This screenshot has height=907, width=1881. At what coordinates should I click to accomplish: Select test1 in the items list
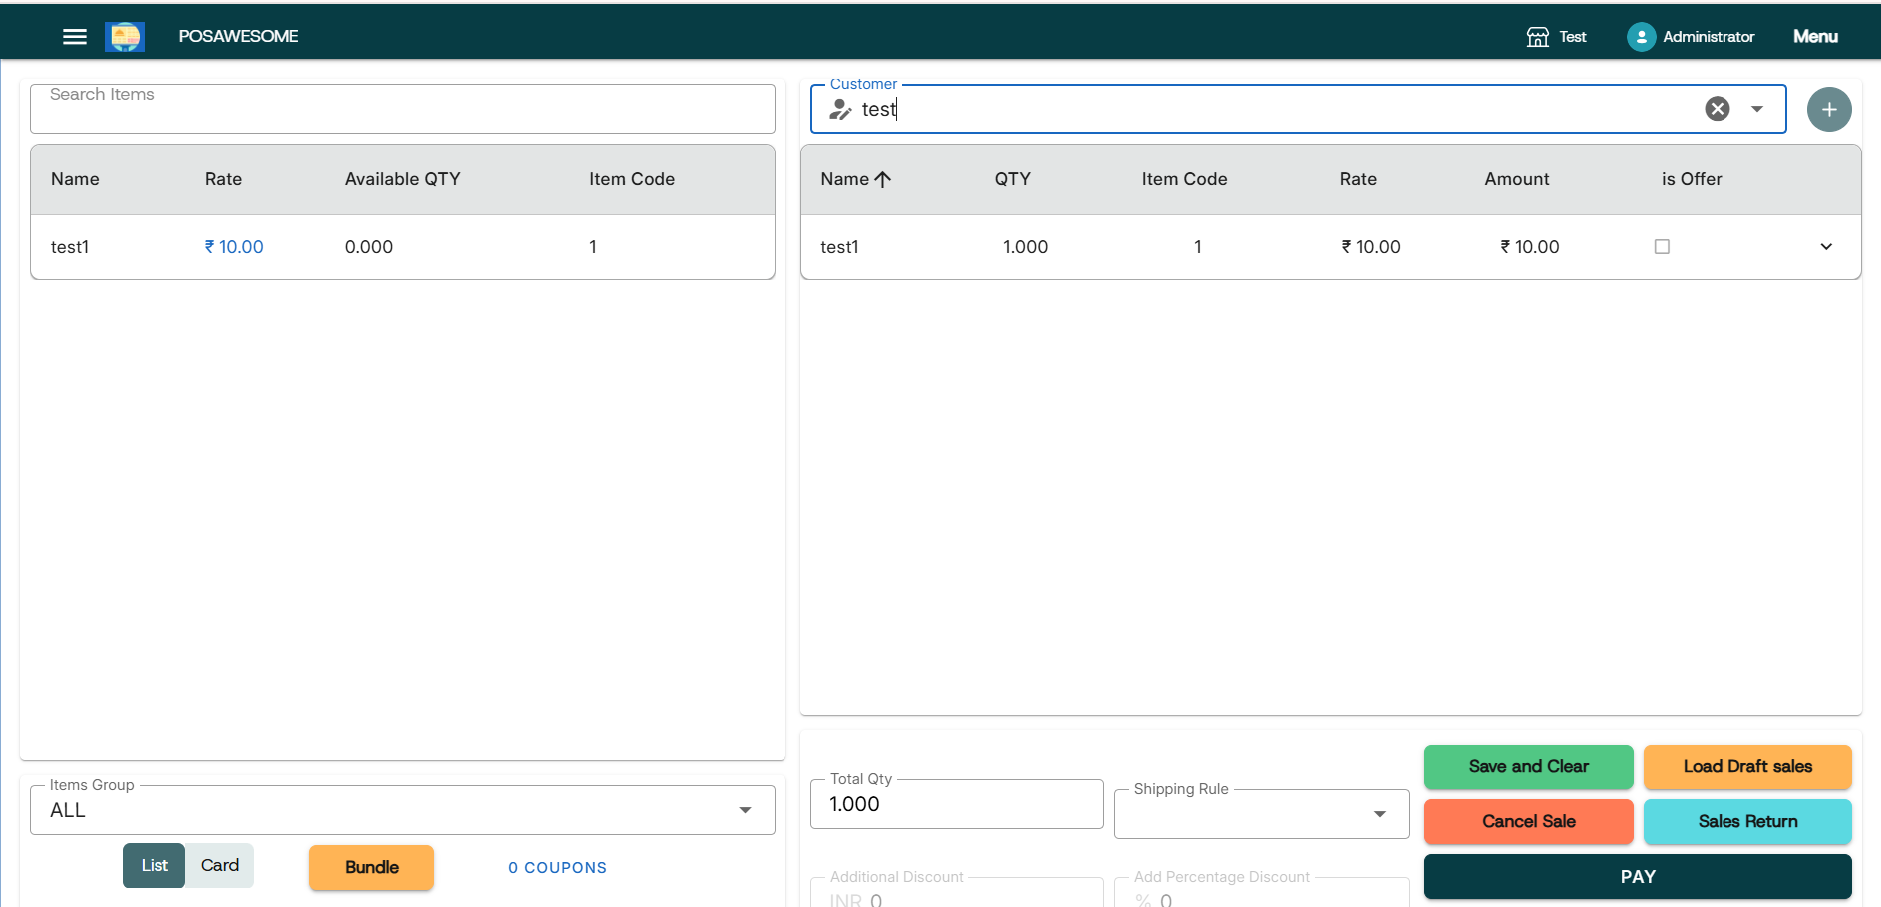pyautogui.click(x=70, y=247)
